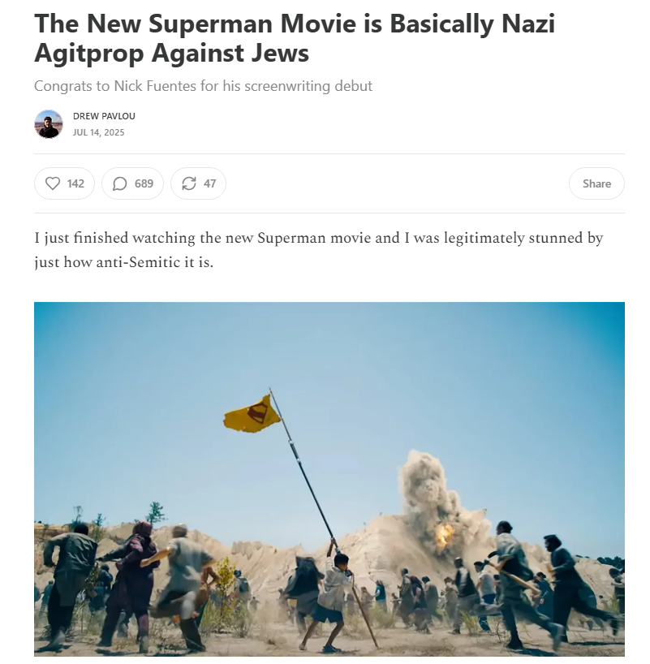This screenshot has width=650, height=664.
Task: Click the yellow Superman flag in image
Action: coord(252,414)
